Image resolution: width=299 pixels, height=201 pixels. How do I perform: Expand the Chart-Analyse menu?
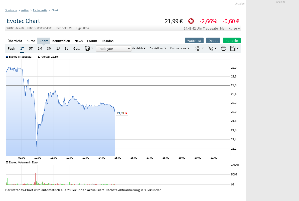180,48
